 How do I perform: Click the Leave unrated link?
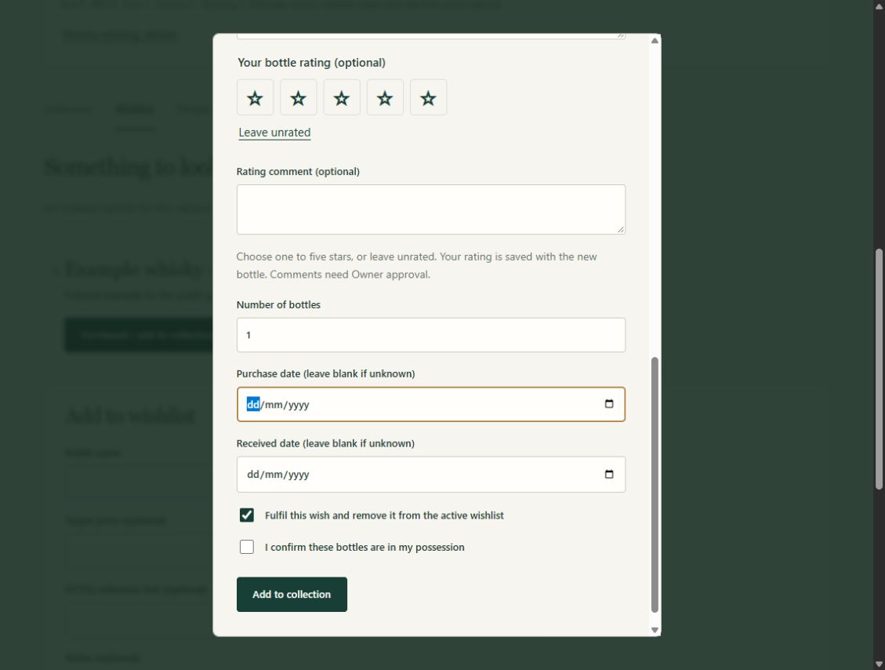(274, 132)
